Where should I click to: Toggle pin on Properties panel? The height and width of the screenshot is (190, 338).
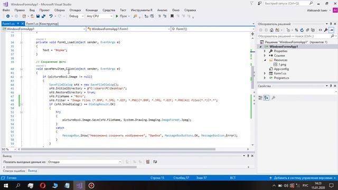pos(331,86)
